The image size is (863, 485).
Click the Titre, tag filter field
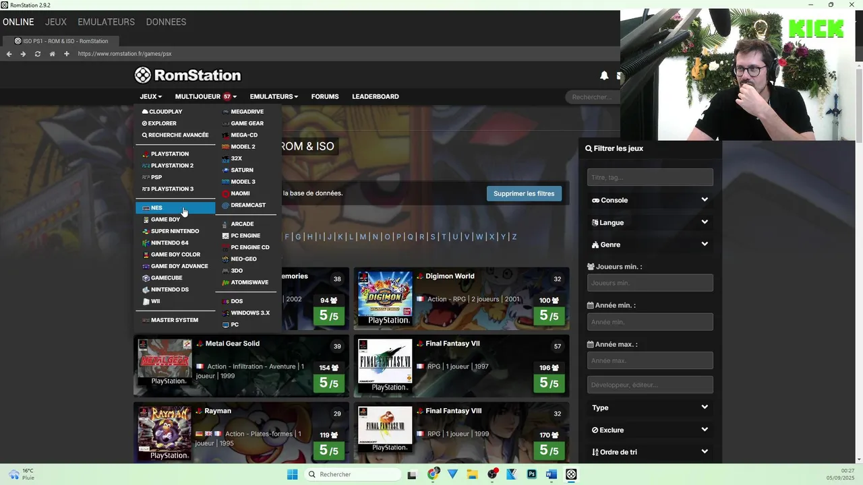tap(650, 177)
